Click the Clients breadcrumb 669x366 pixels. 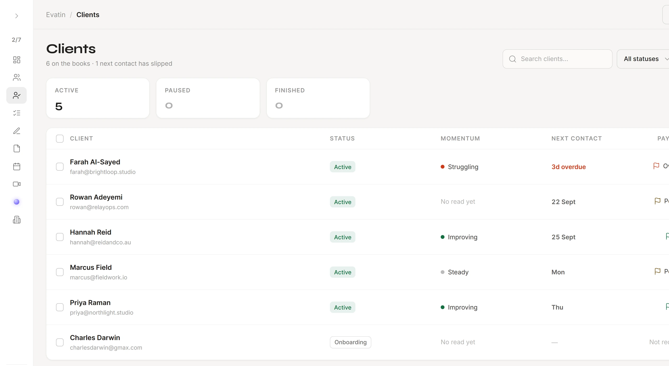point(88,15)
